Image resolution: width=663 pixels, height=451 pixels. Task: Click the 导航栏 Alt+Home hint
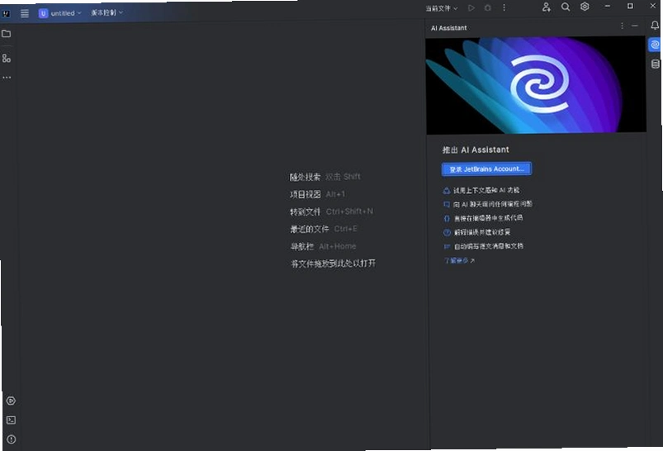click(323, 246)
